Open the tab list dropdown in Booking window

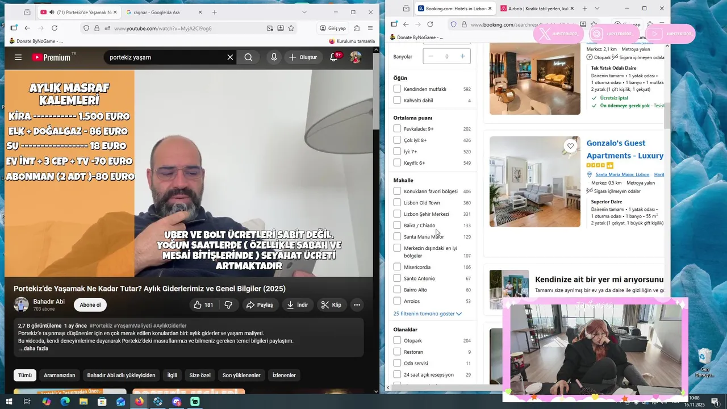click(597, 9)
